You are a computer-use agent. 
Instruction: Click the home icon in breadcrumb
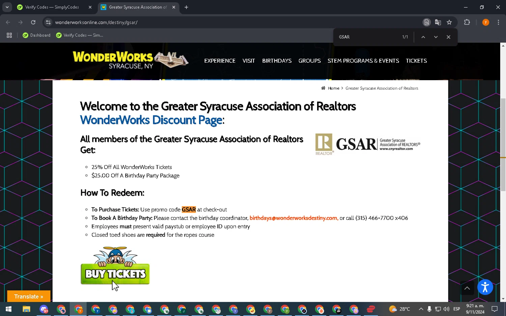coord(323,88)
